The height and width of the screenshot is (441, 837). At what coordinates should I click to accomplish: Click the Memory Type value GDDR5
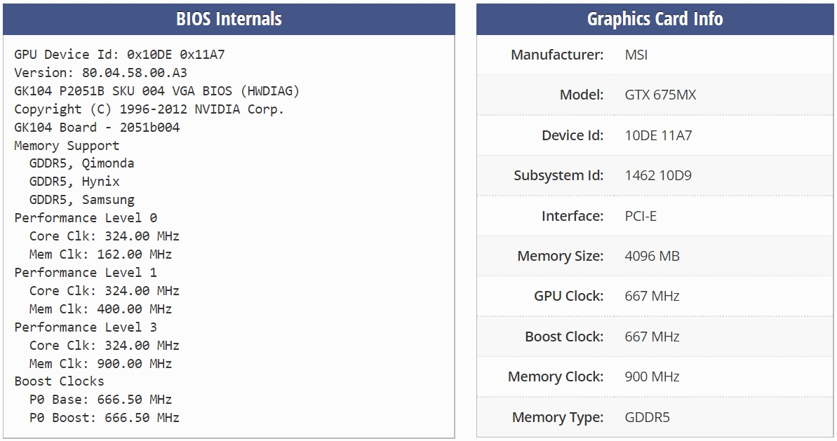tap(647, 417)
